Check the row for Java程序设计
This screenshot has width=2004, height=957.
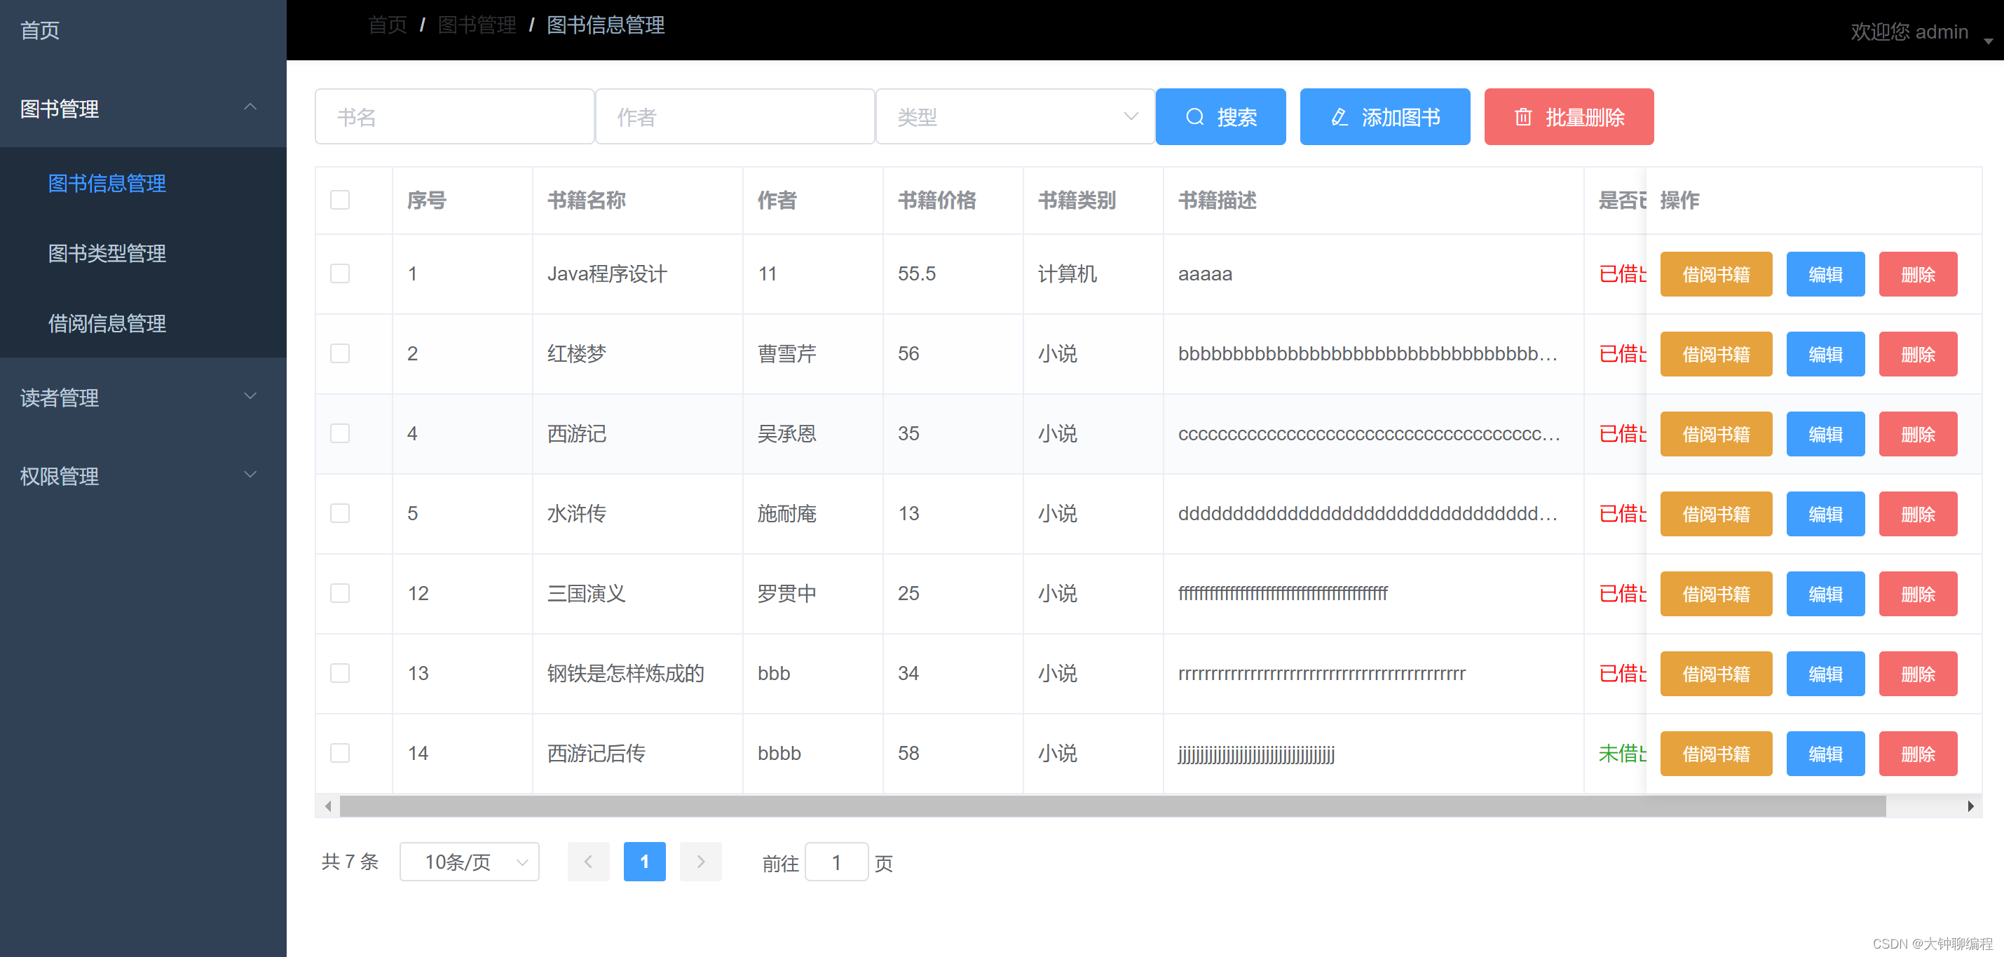340,274
